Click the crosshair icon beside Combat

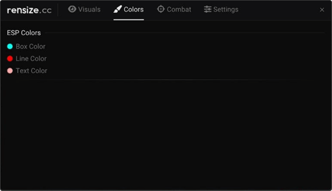(x=161, y=9)
